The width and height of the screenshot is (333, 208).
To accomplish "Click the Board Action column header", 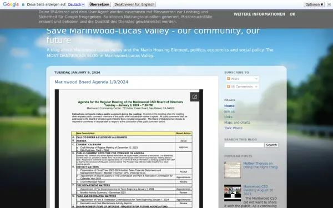I will [x=184, y=133].
